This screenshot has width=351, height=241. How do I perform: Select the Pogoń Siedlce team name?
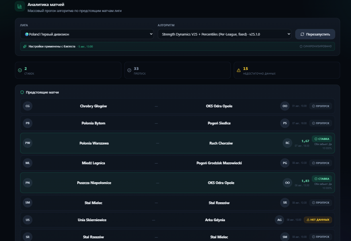[x=219, y=123]
